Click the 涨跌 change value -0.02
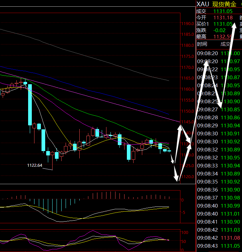Screen dimensions: 242x252 point(219,30)
